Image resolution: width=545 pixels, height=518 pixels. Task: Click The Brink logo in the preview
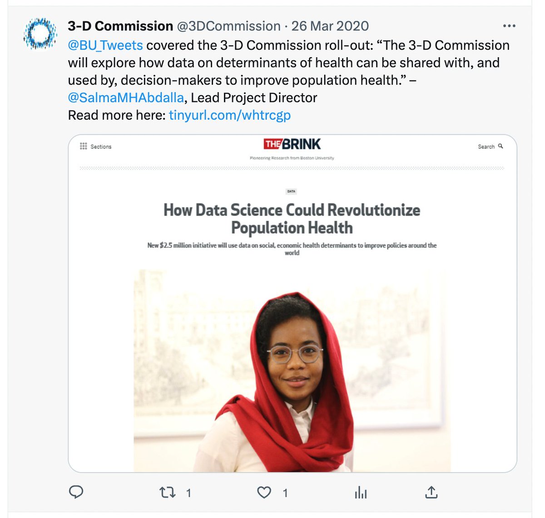[x=292, y=144]
